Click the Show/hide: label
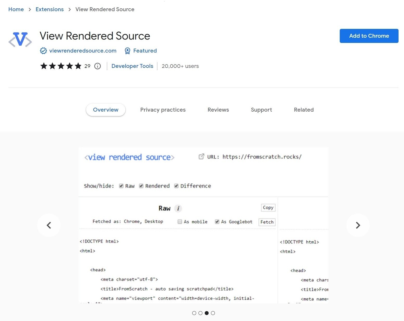 click(x=99, y=186)
